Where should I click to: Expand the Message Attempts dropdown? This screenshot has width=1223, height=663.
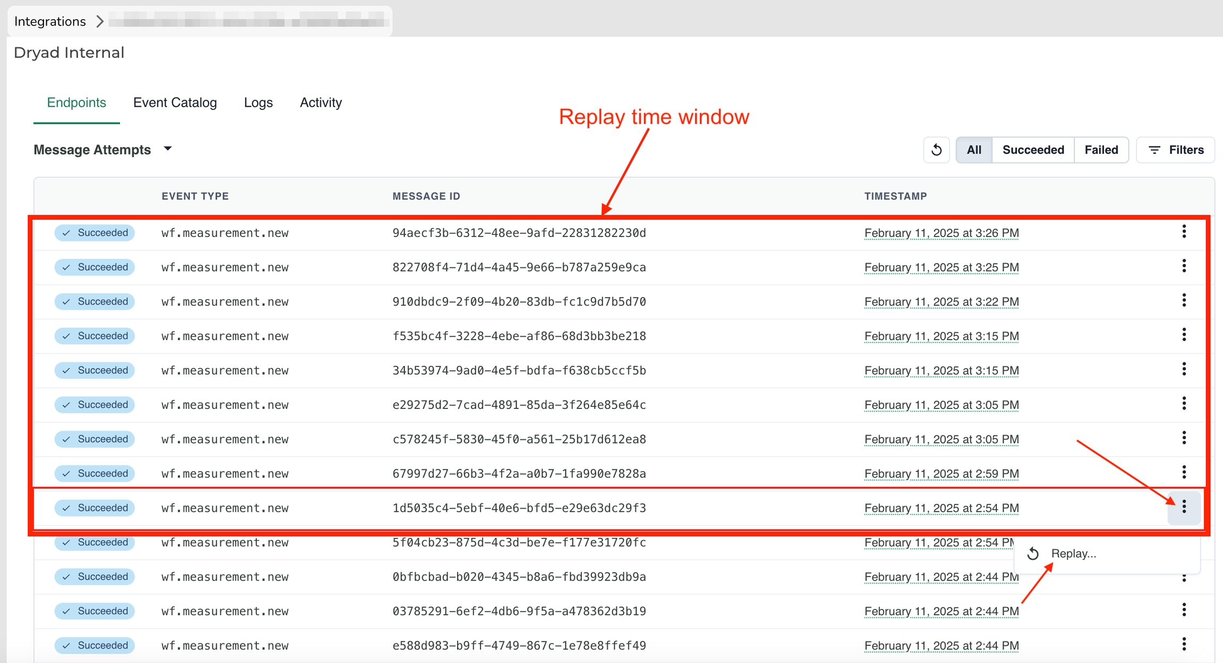click(x=168, y=149)
